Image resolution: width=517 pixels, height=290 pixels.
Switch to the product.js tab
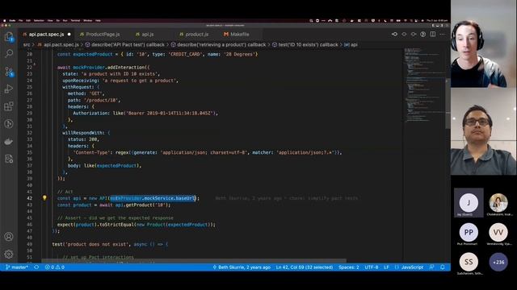196,34
